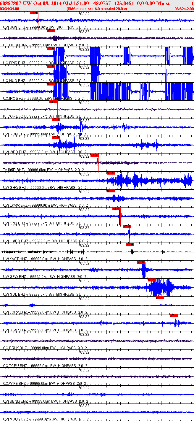Select the red pick marker on FRIS trace
The image size is (194, 421).
(x=51, y=48)
